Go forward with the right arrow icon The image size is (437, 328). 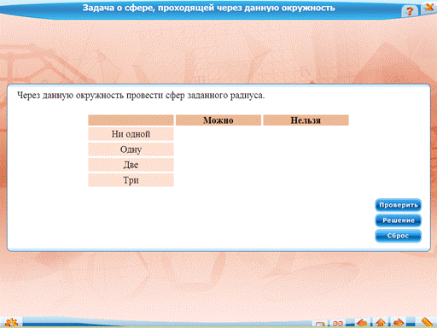click(399, 323)
